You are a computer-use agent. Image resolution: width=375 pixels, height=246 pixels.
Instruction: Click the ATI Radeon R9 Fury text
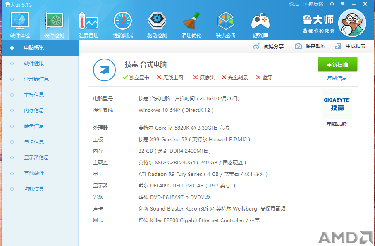coord(203,174)
